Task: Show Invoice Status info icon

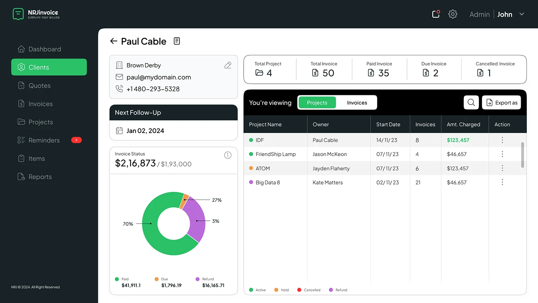Action: [x=228, y=155]
